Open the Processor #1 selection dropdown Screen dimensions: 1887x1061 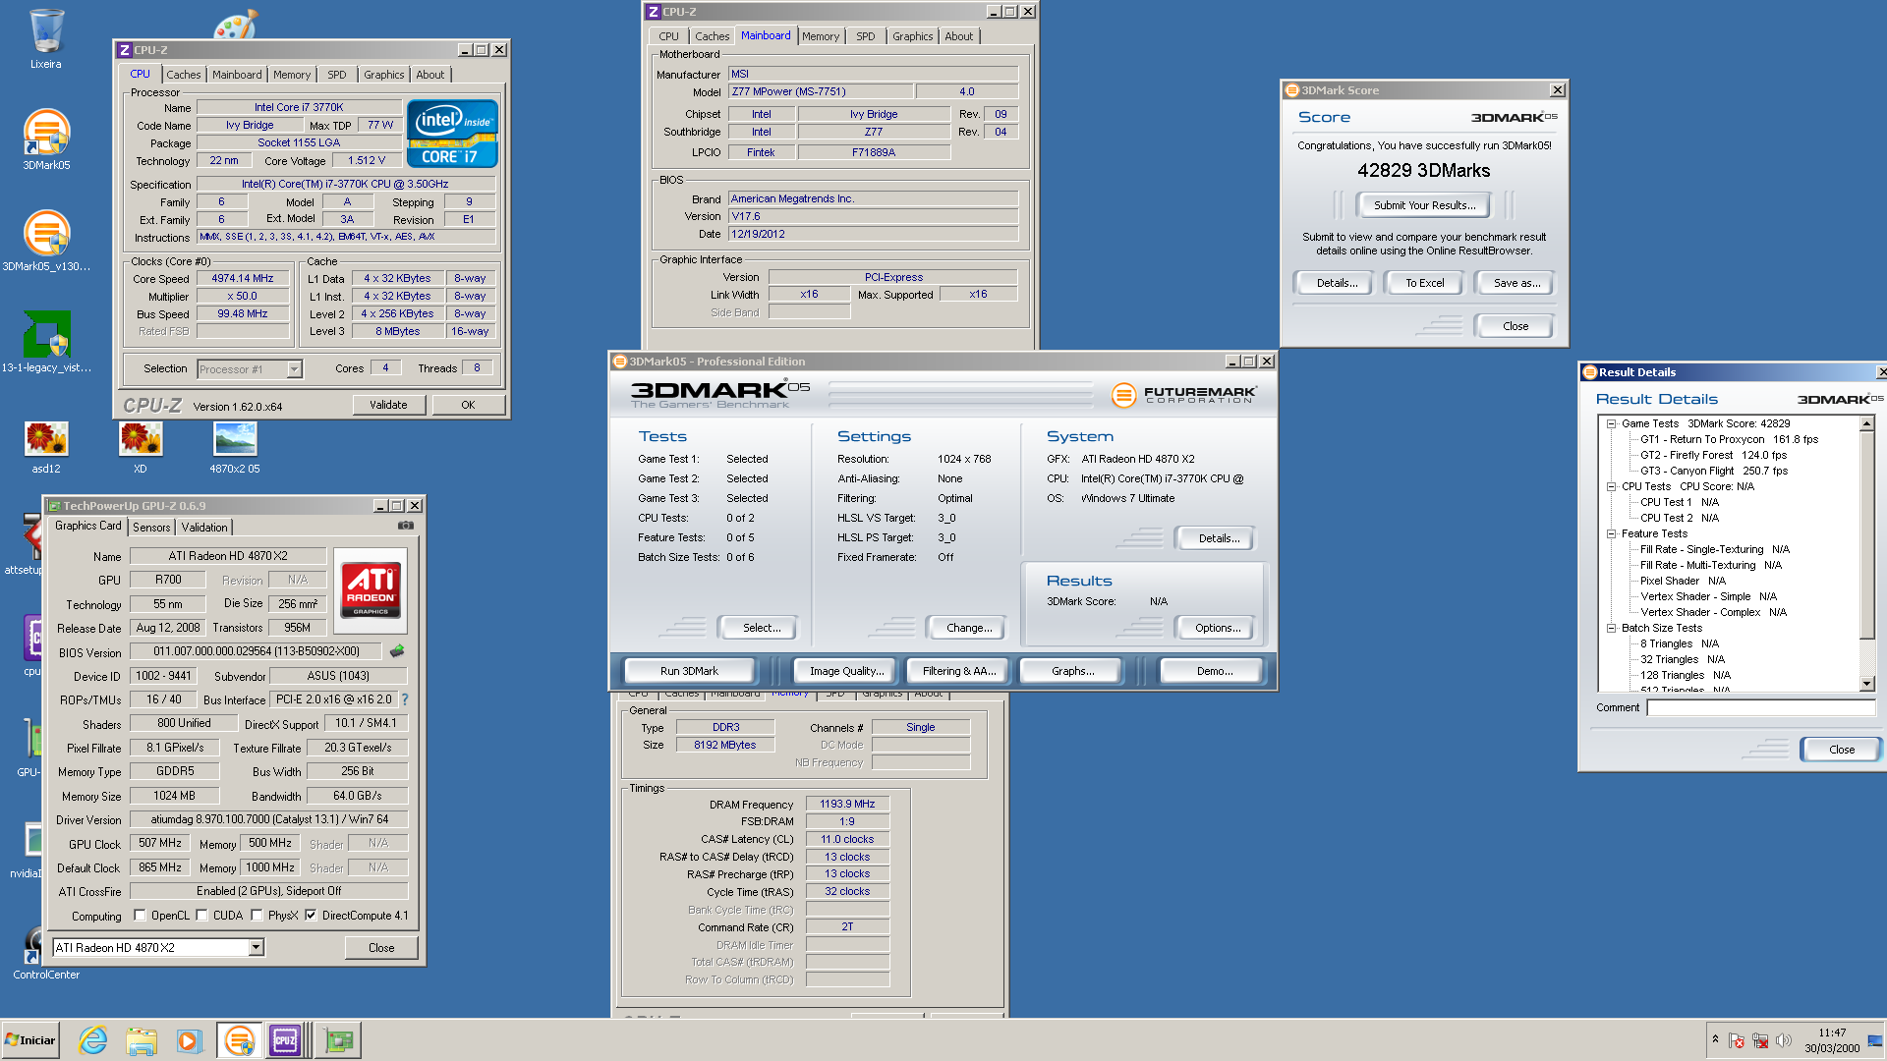294,369
